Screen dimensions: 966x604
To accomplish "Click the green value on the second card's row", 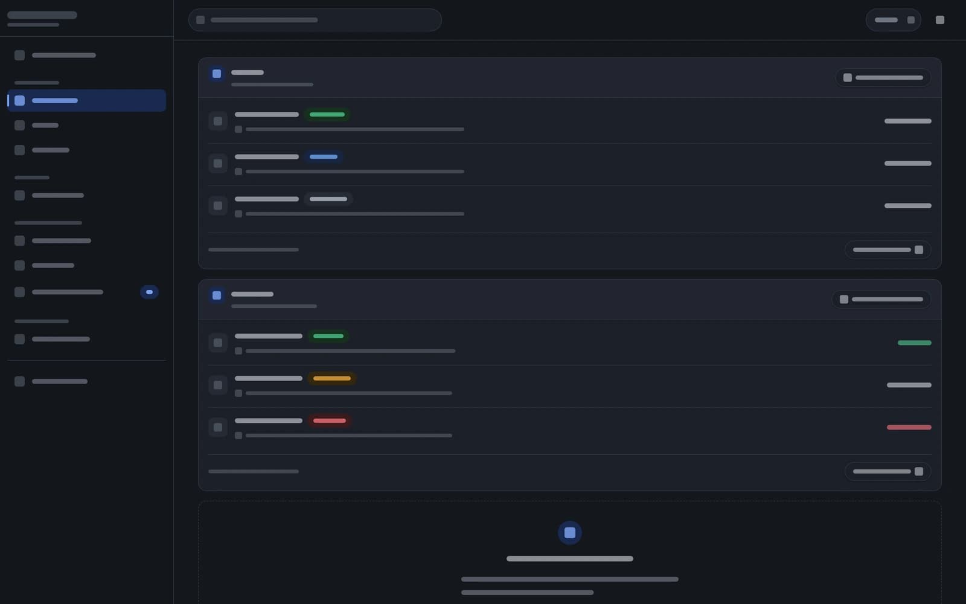I will pyautogui.click(x=914, y=342).
